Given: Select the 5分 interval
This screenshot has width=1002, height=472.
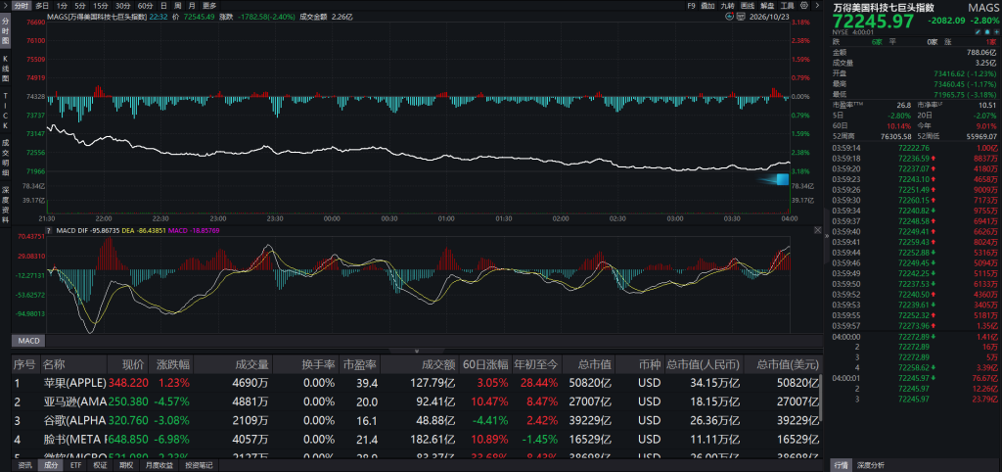Looking at the screenshot, I should click(x=80, y=5).
